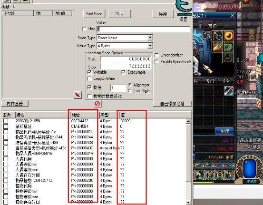Select the blue circular item equipment icon
263x205 pixels.
[x=218, y=36]
